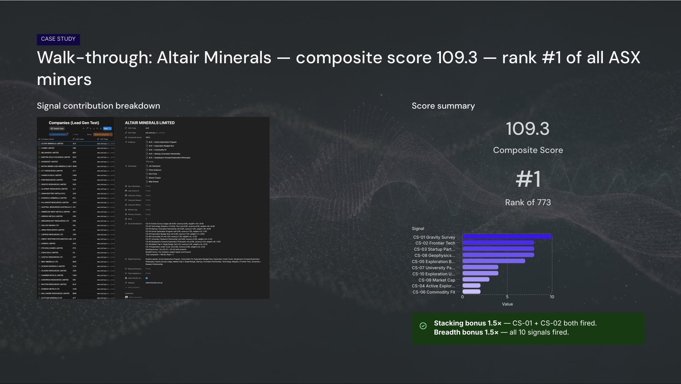Image resolution: width=681 pixels, height=384 pixels.
Task: Open individual Bilal Ahmad page
Action: click(152, 182)
